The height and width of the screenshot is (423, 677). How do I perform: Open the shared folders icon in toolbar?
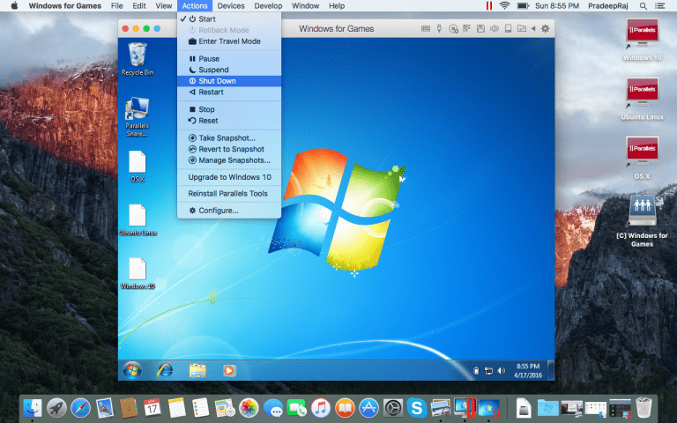(x=522, y=28)
